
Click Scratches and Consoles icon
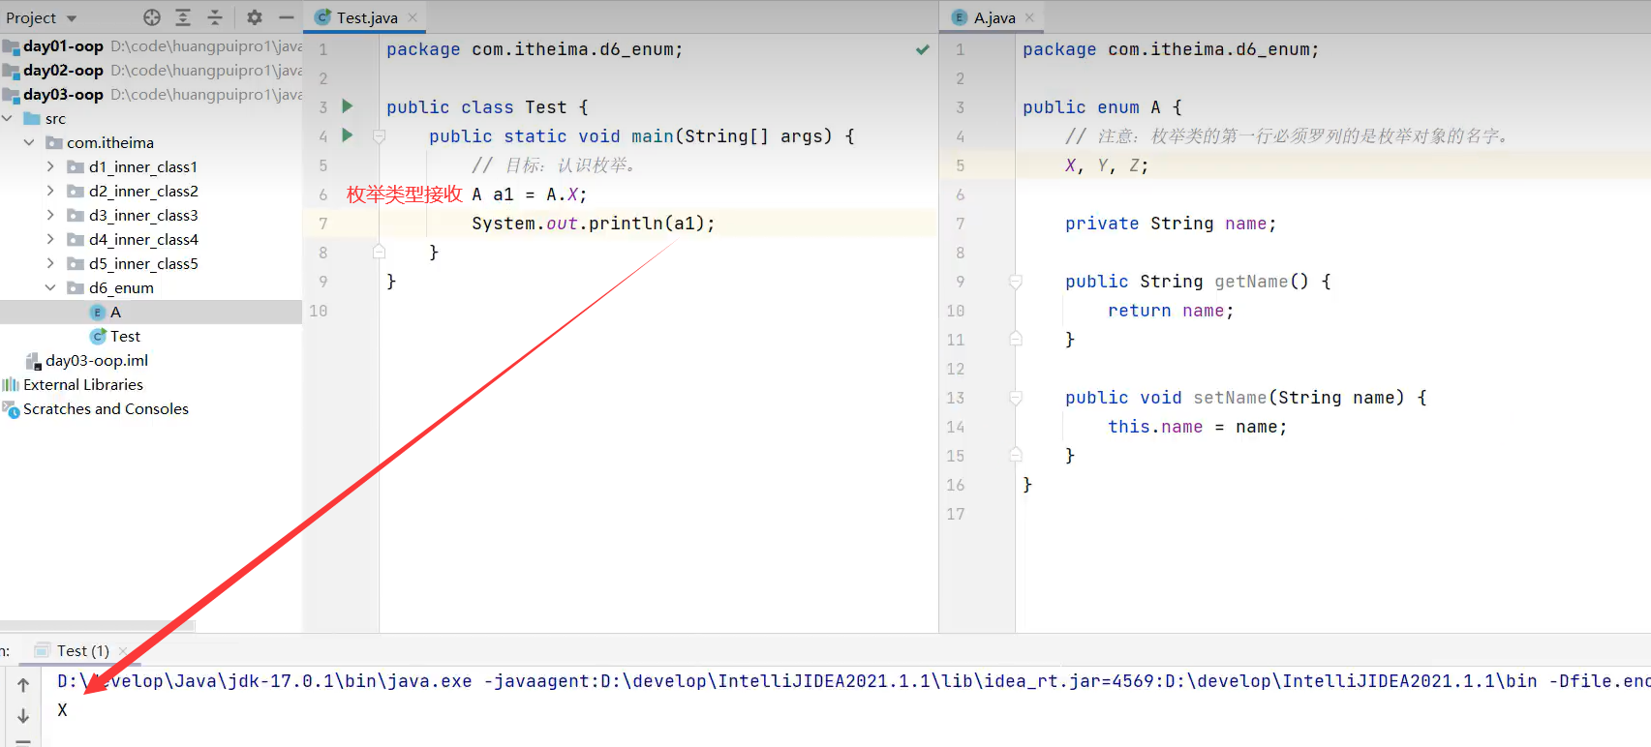pyautogui.click(x=11, y=409)
